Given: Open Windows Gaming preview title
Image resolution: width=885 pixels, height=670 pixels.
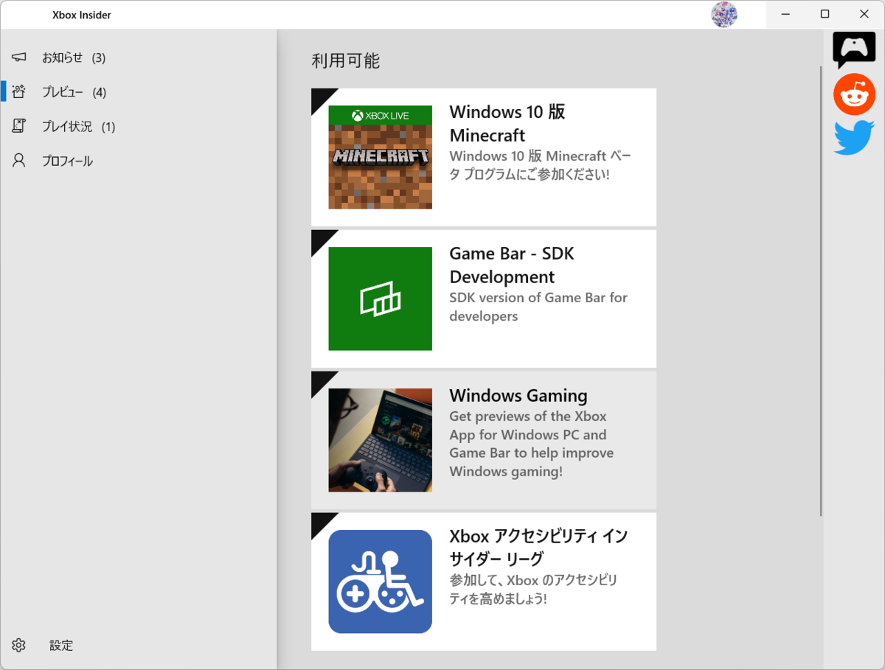Looking at the screenshot, I should (x=518, y=396).
